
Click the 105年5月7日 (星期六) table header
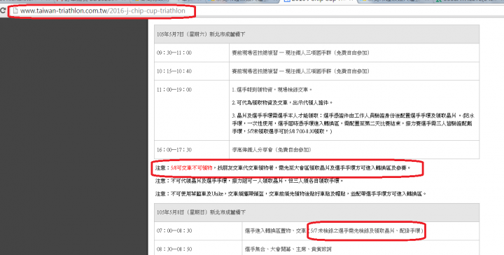(316, 34)
